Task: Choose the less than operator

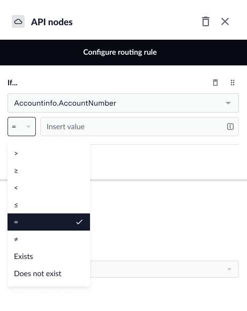Action: pyautogui.click(x=49, y=188)
